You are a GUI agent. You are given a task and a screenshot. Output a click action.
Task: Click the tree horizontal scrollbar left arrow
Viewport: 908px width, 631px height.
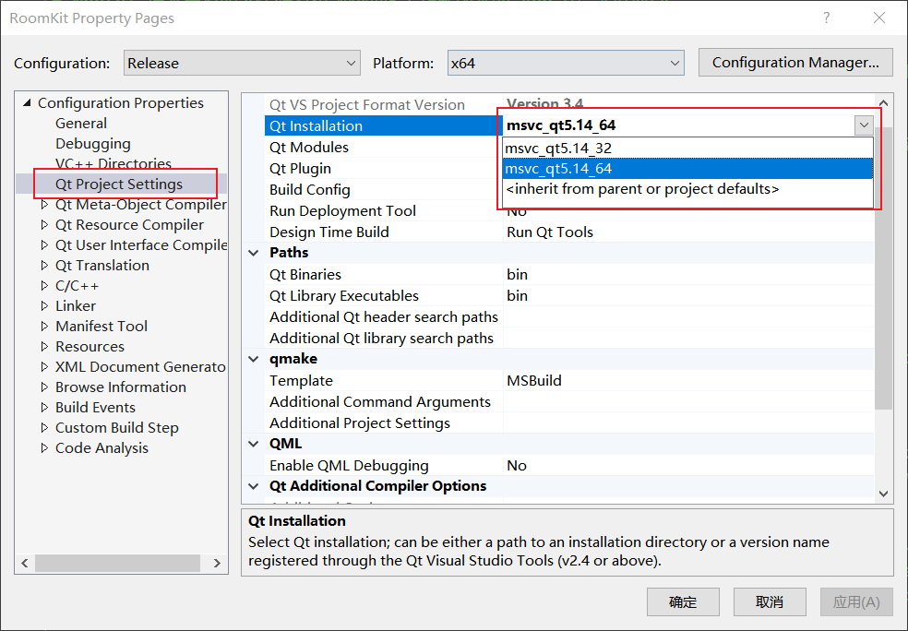point(24,563)
